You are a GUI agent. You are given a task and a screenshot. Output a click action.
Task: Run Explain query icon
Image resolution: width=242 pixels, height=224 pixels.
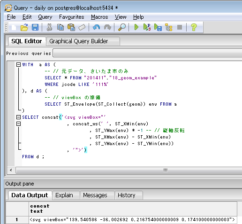click(169, 27)
